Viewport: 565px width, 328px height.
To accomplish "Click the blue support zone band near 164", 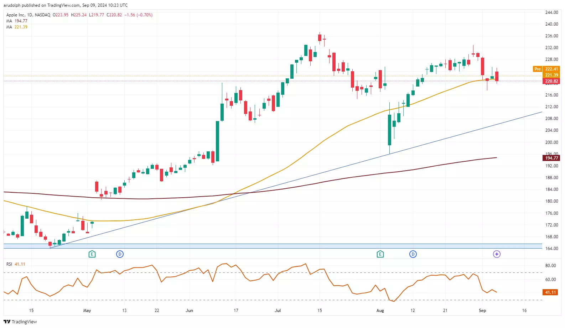I will click(273, 246).
